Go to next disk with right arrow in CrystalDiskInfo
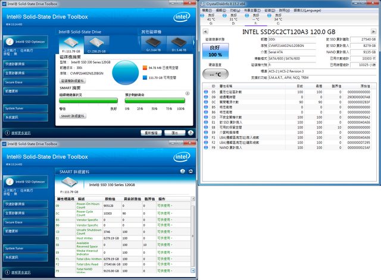Screen dimensions: 381x280 (x=374, y=32)
